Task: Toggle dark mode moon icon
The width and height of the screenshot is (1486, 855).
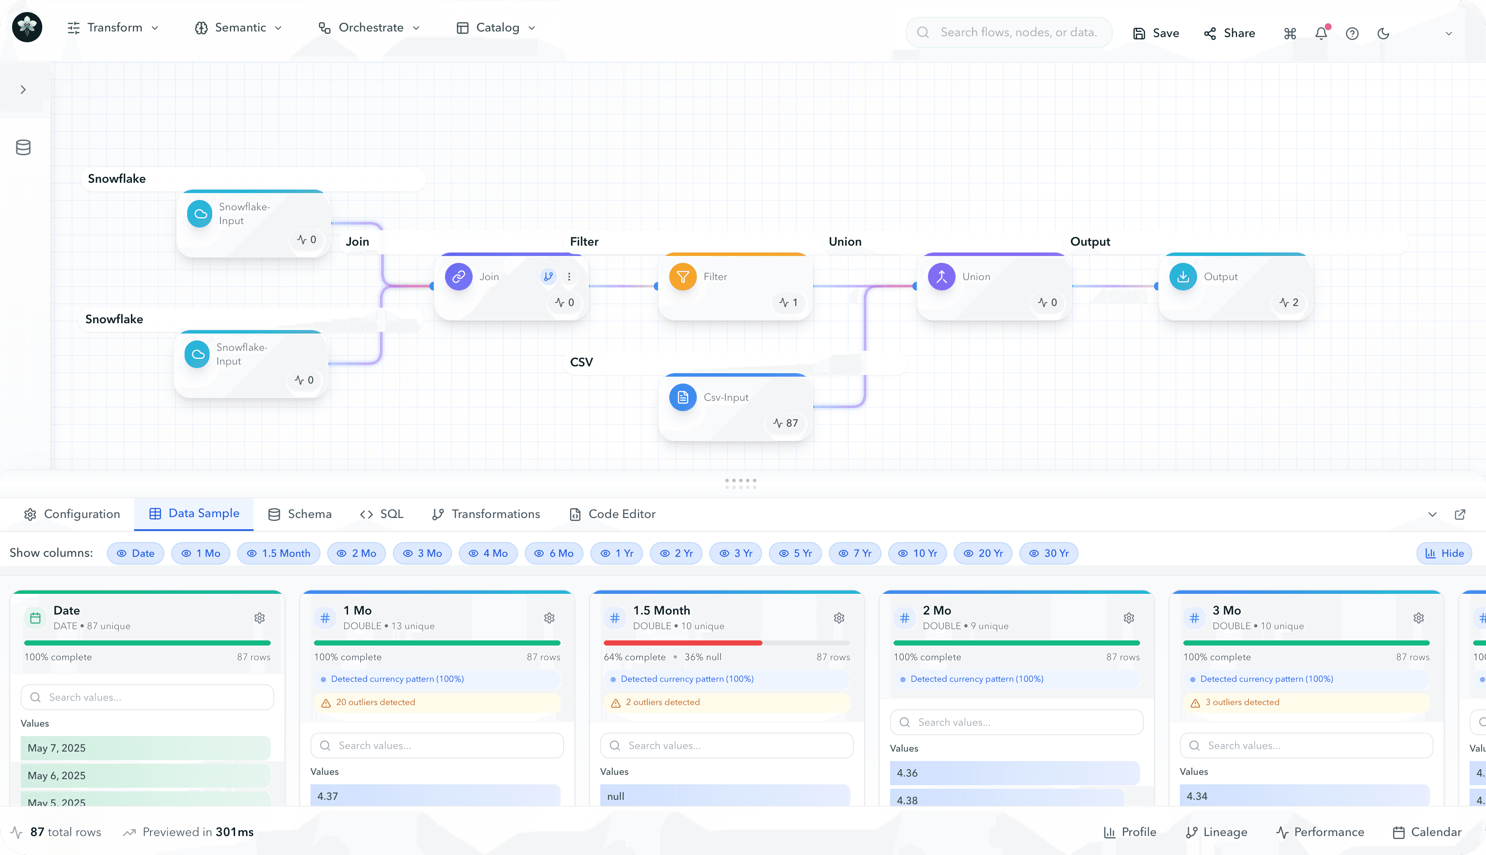Action: tap(1383, 34)
